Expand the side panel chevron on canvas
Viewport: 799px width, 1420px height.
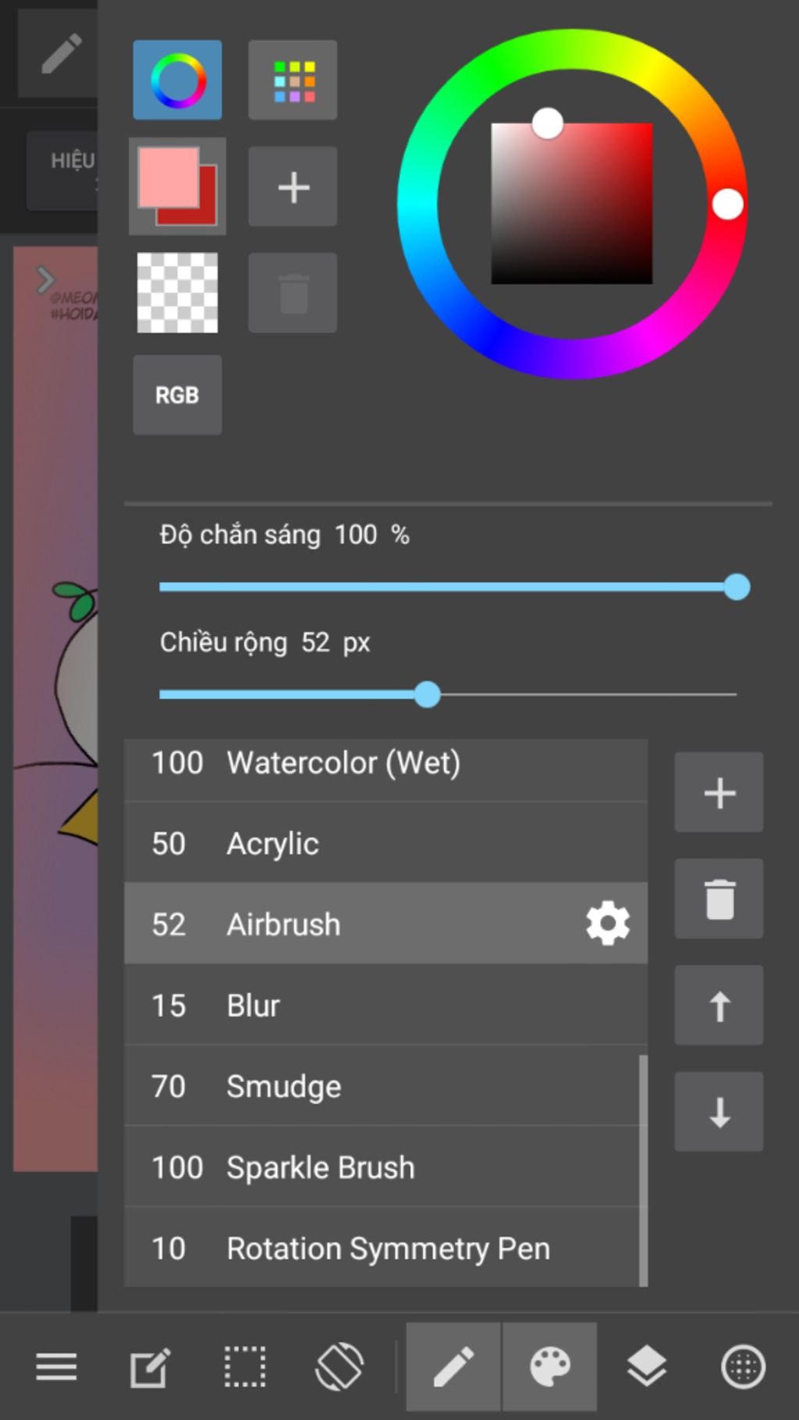click(x=45, y=279)
